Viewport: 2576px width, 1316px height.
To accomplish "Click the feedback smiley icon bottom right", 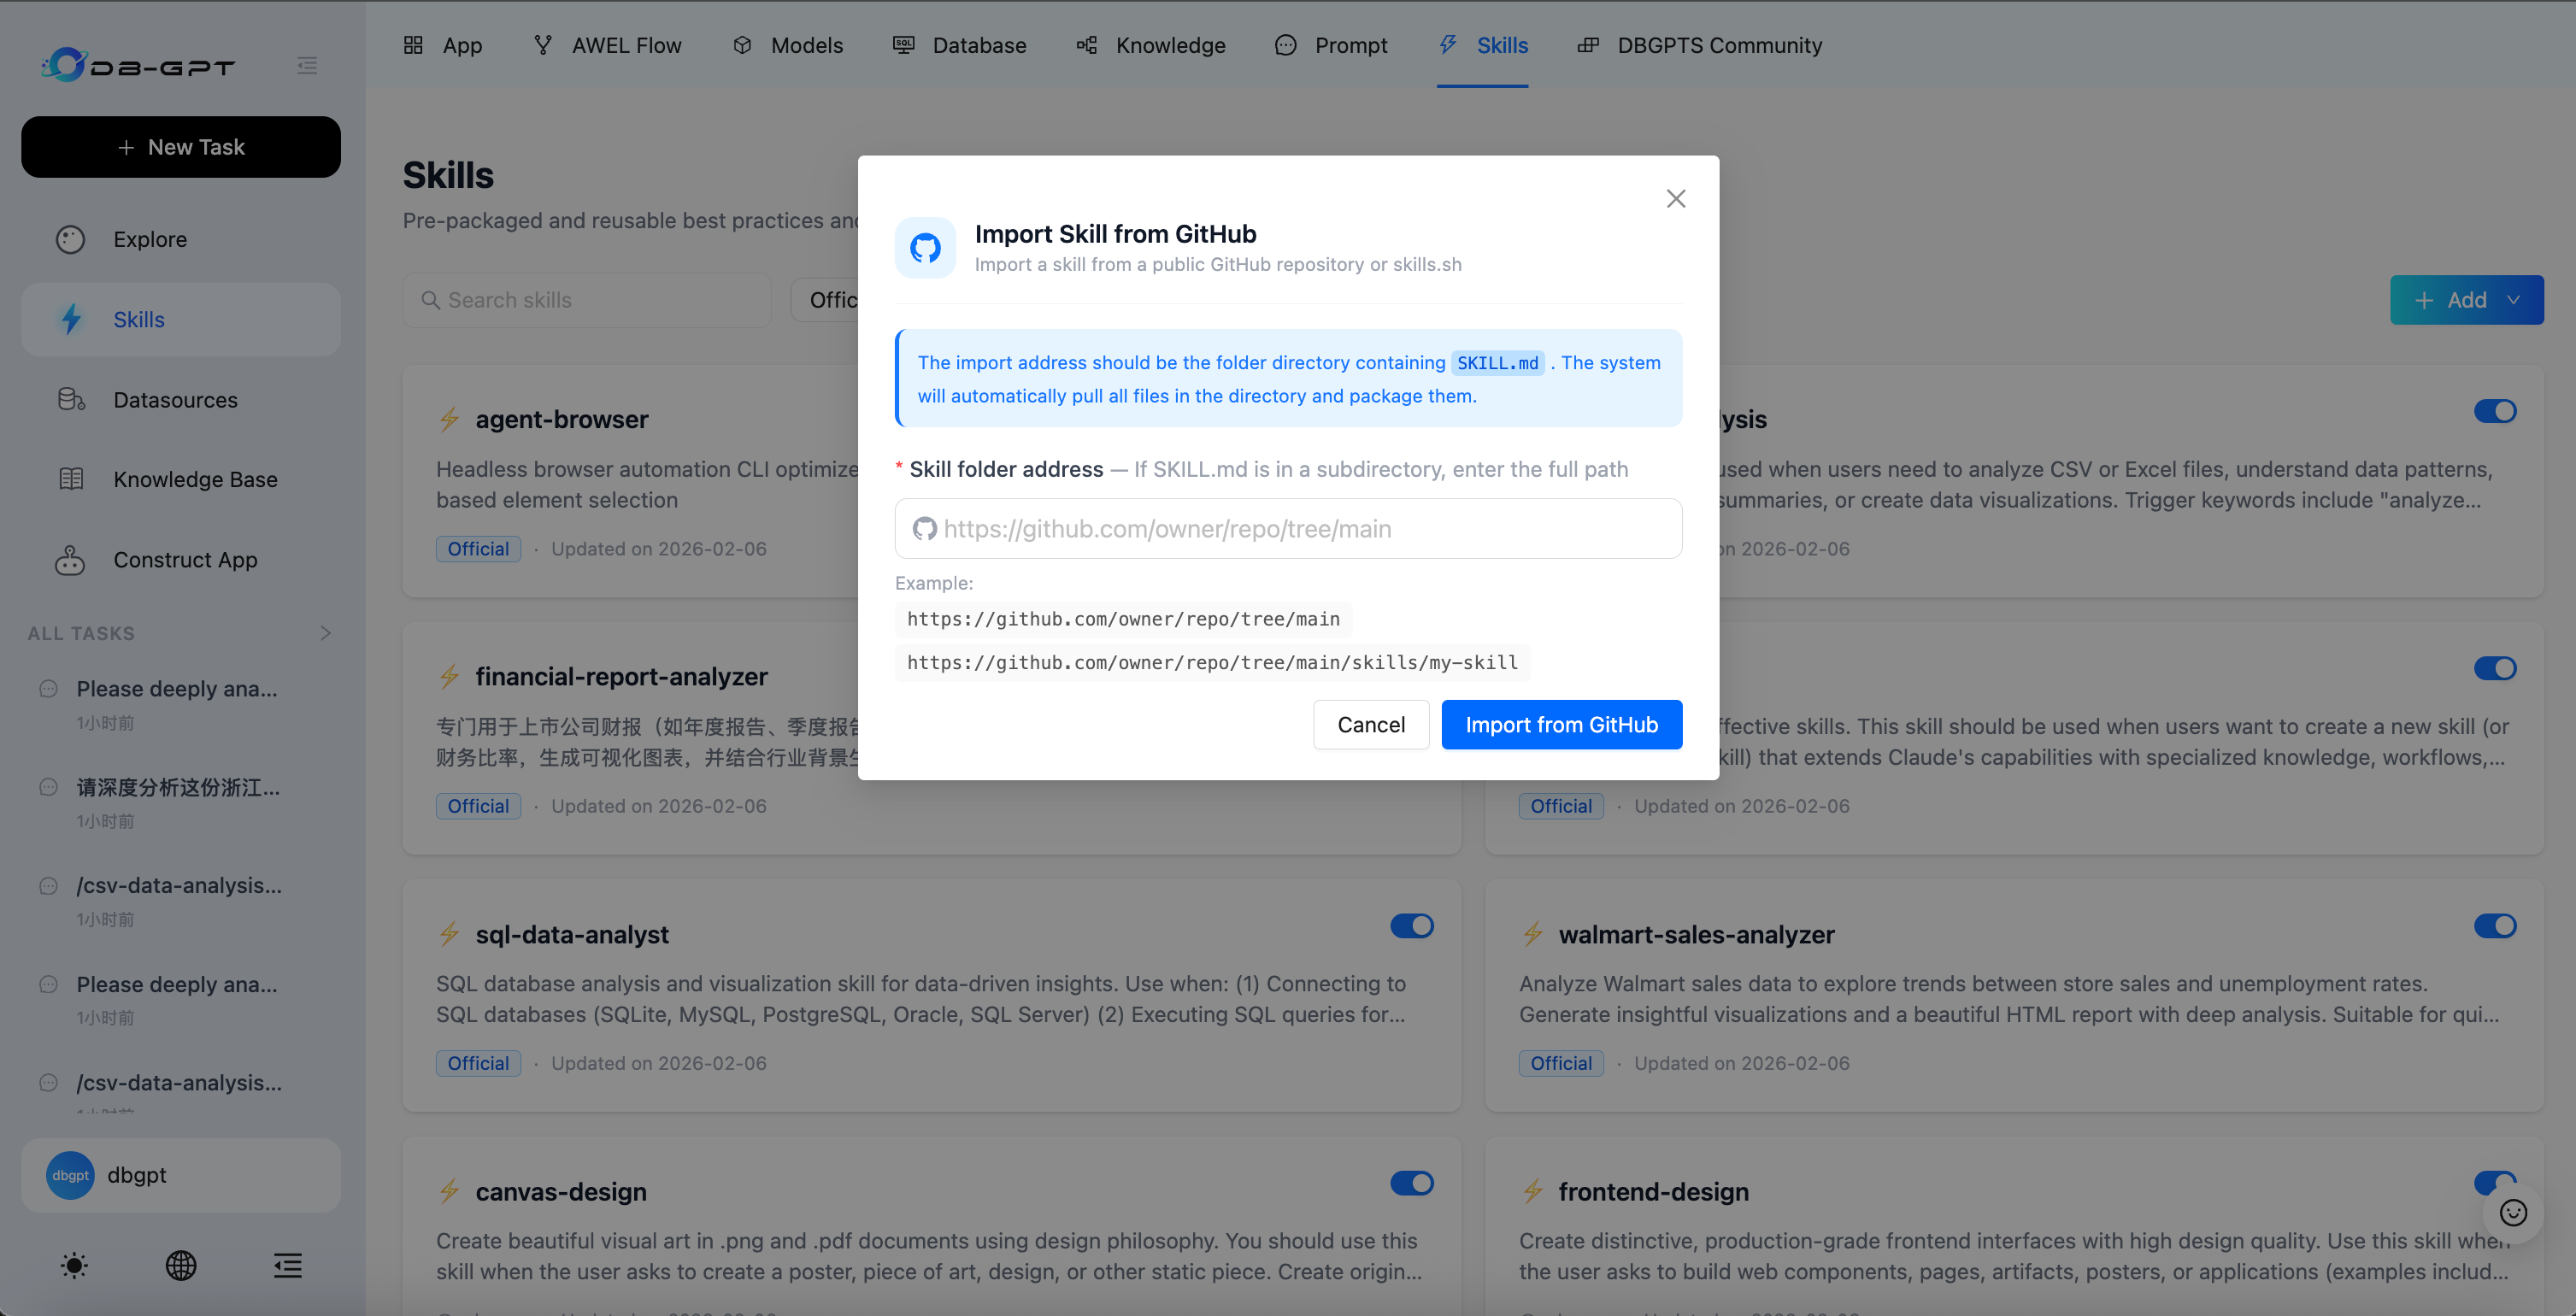I will point(2514,1213).
